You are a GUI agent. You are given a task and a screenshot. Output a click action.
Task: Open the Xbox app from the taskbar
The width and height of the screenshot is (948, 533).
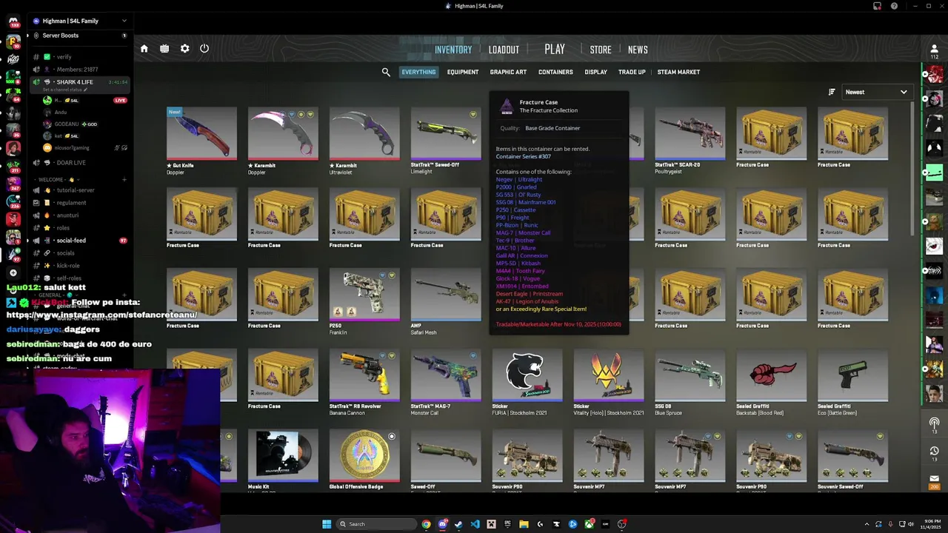point(589,524)
